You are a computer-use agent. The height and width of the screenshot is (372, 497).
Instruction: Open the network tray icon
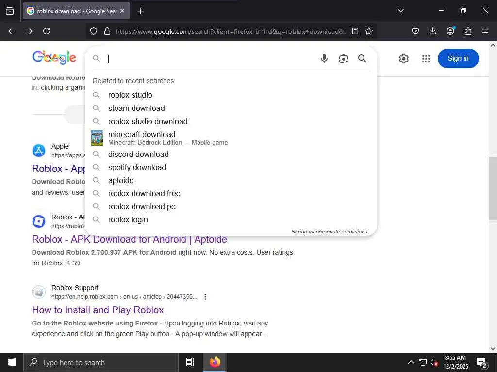pyautogui.click(x=423, y=362)
